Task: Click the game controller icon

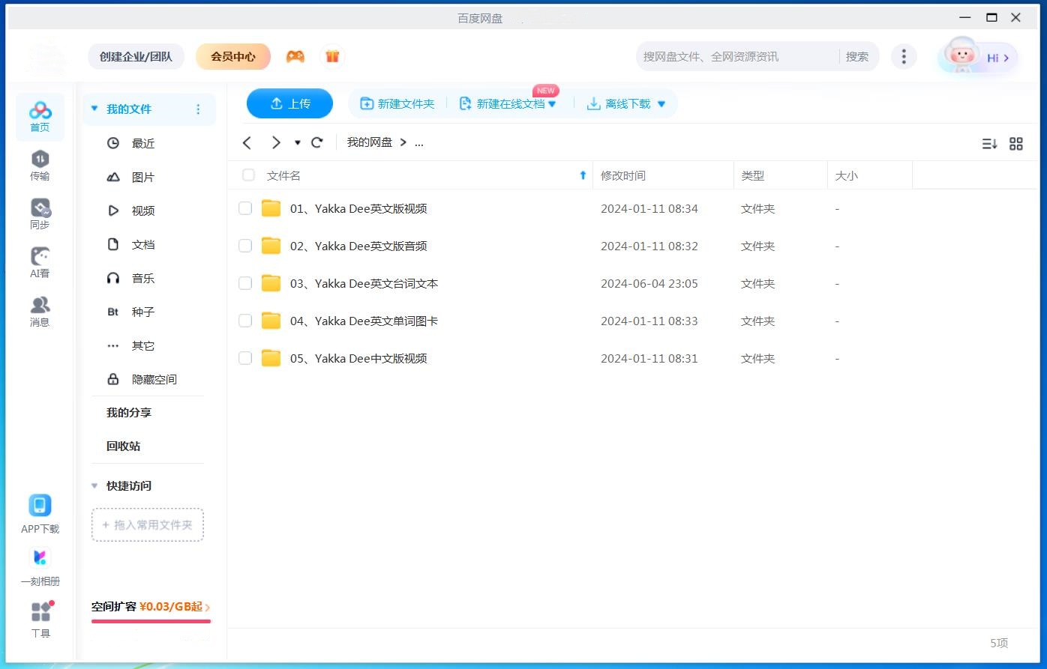Action: tap(295, 56)
